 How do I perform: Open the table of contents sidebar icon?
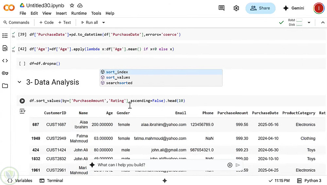(x=5, y=35)
